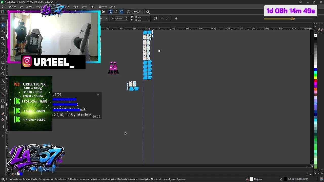
Task: Open the Diseño menu
Action: coord(29,7)
